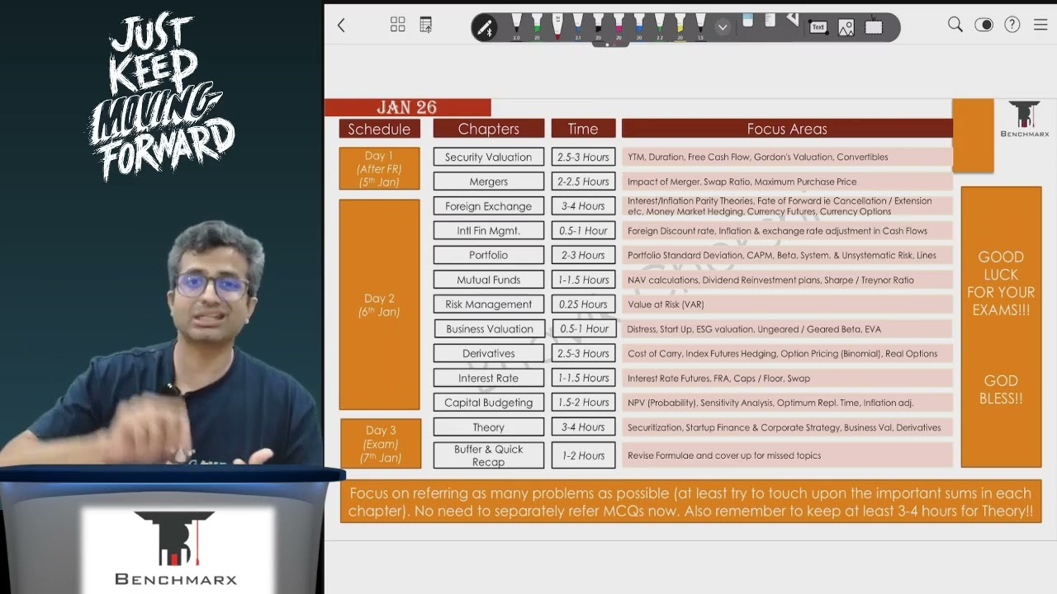
Task: Click the Day 3 (Exam) block
Action: (x=381, y=443)
